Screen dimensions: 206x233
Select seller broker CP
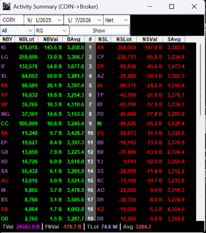click(x=101, y=57)
